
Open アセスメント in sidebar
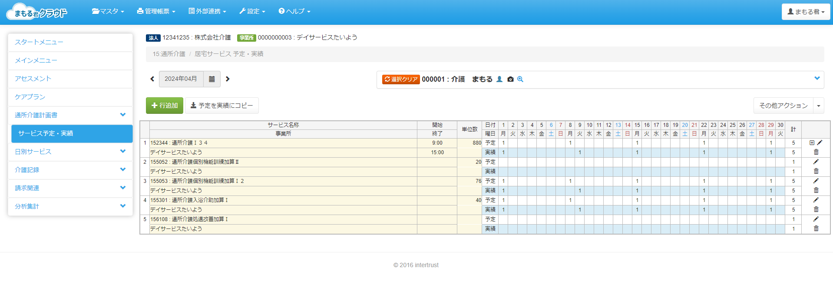(70, 79)
